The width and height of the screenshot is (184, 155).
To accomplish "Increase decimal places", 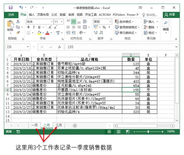I will pos(96,33).
